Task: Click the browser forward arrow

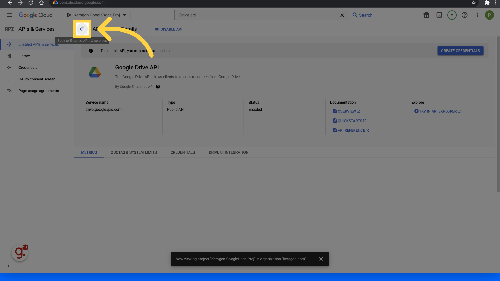Action: point(20,3)
